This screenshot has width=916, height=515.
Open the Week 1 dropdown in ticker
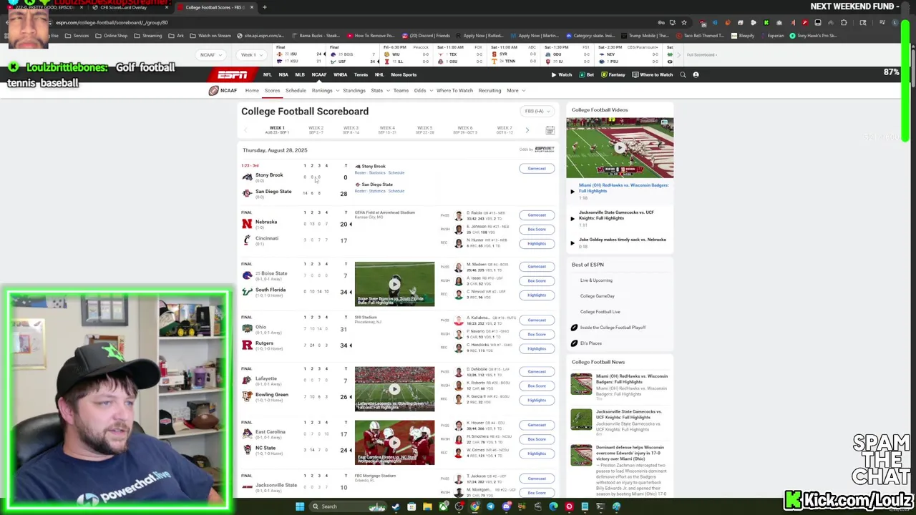coord(252,55)
